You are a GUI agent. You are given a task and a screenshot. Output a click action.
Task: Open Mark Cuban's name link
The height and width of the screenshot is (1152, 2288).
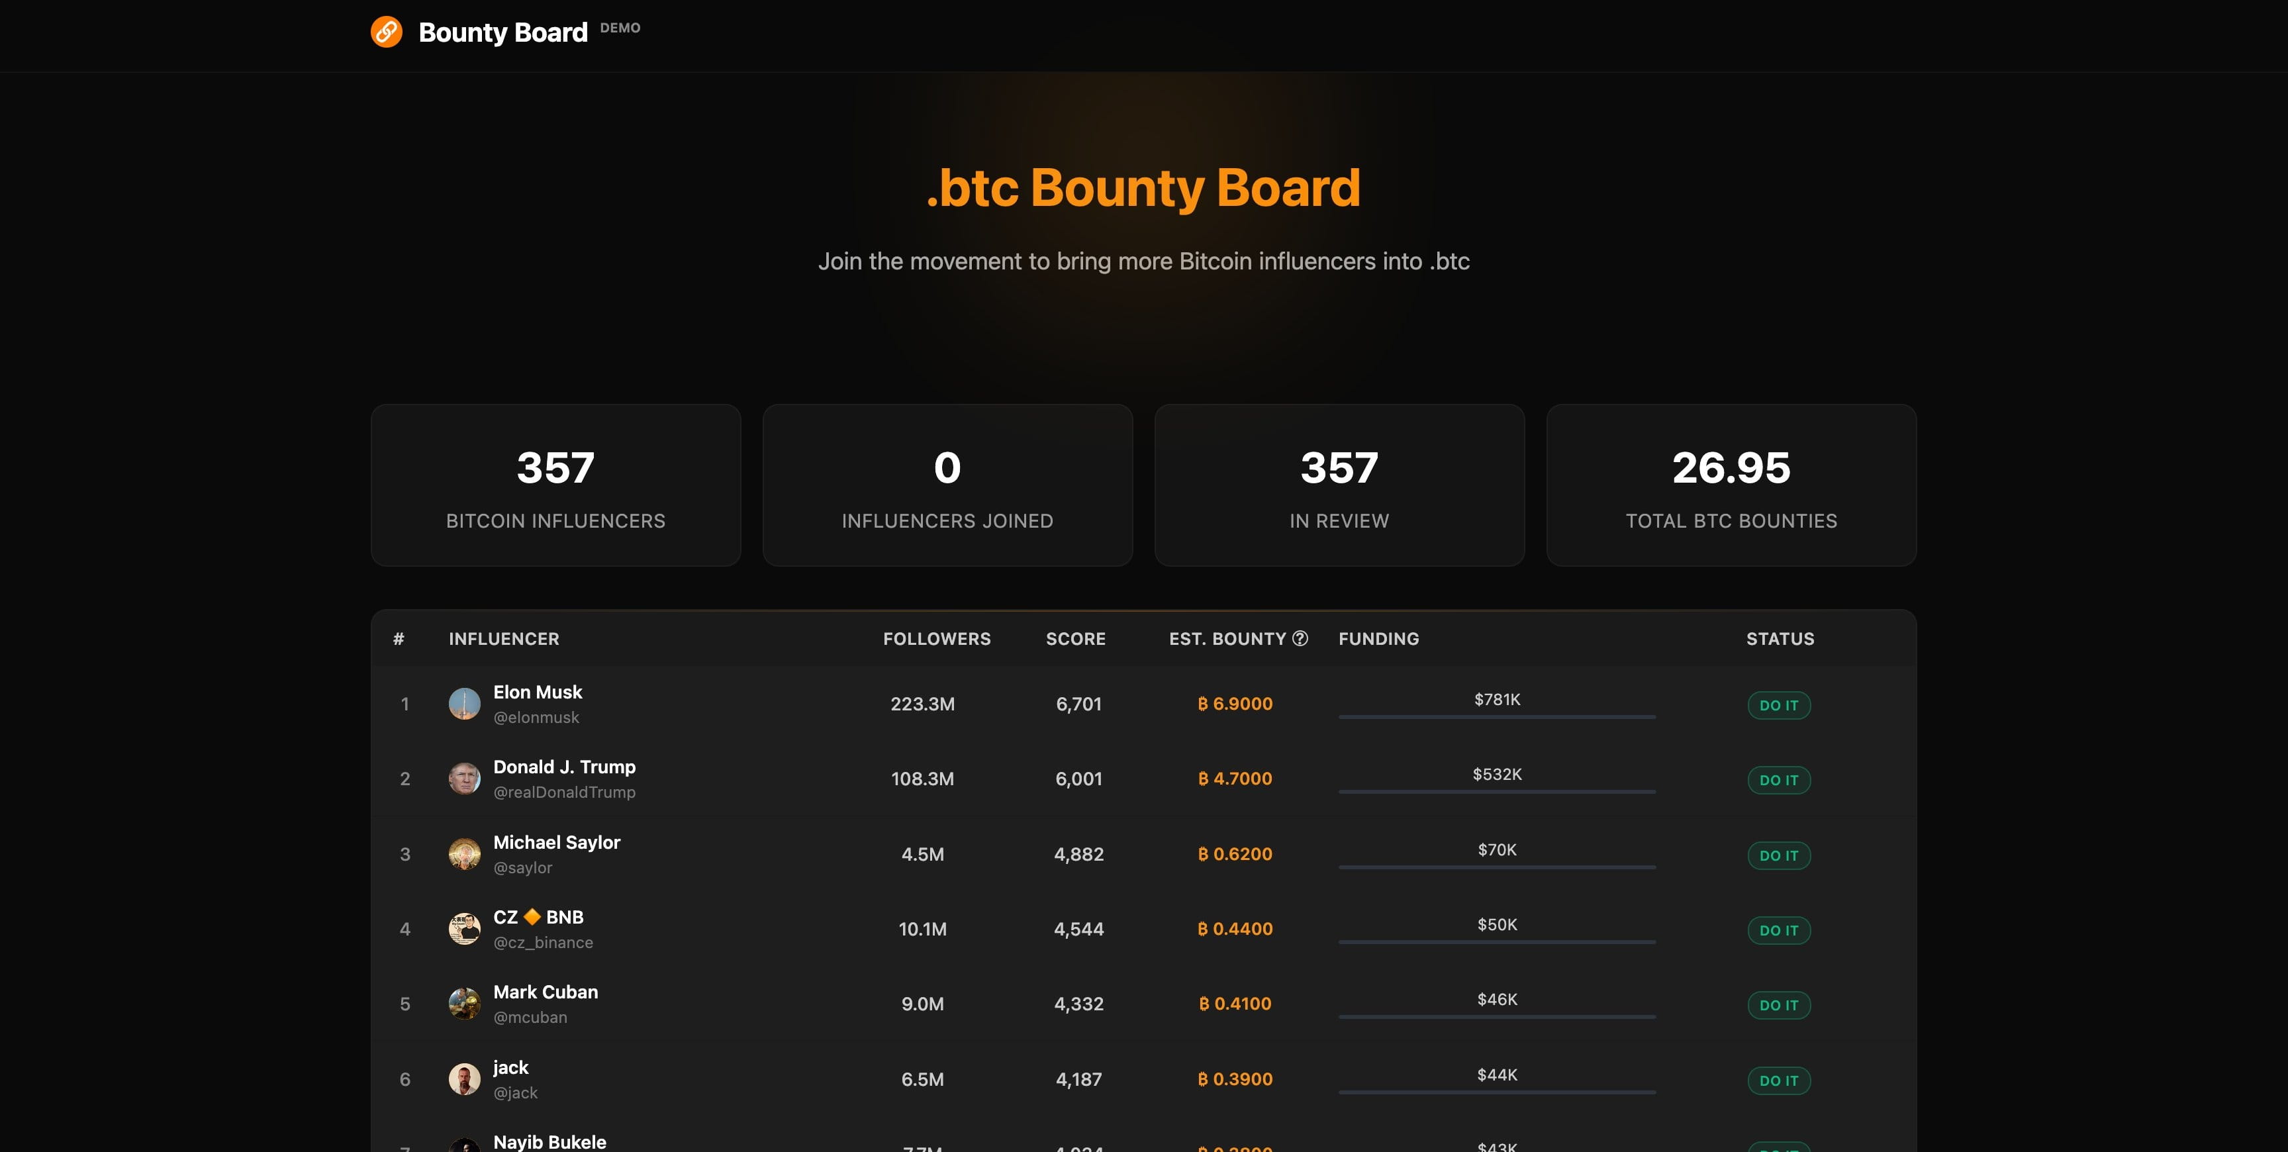546,992
